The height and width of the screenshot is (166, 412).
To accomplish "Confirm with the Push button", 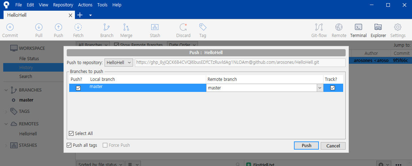I will (306, 146).
